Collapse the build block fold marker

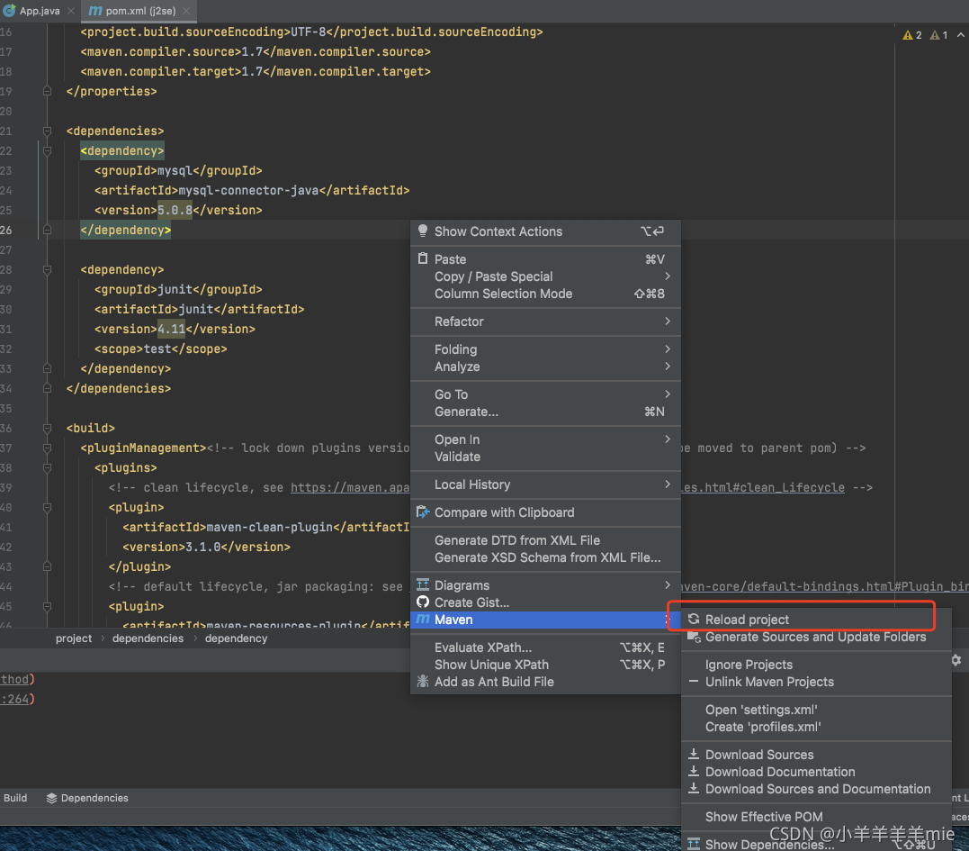47,428
